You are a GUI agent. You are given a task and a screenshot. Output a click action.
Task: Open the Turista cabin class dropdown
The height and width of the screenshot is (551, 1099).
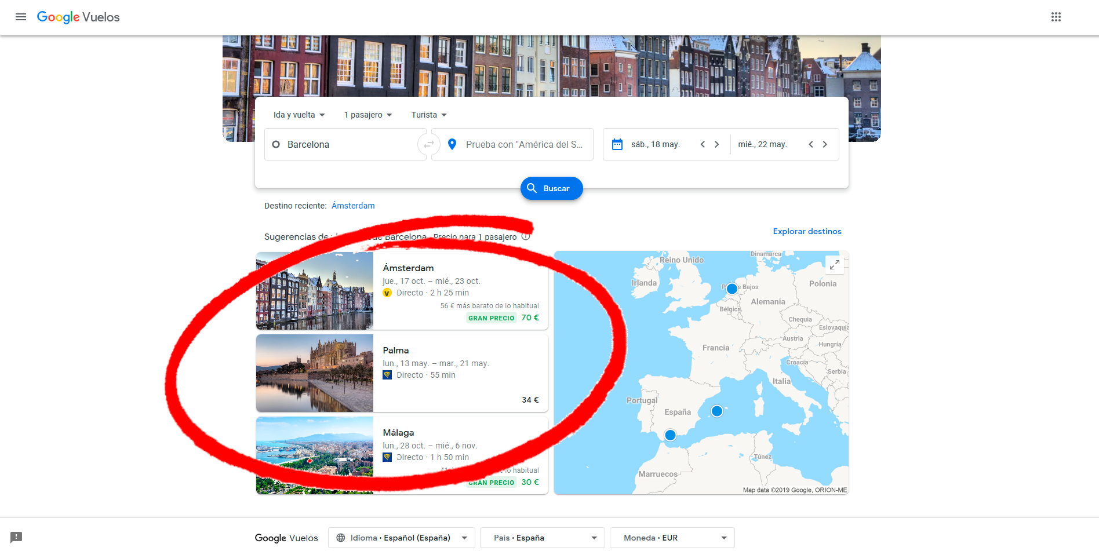coord(429,115)
